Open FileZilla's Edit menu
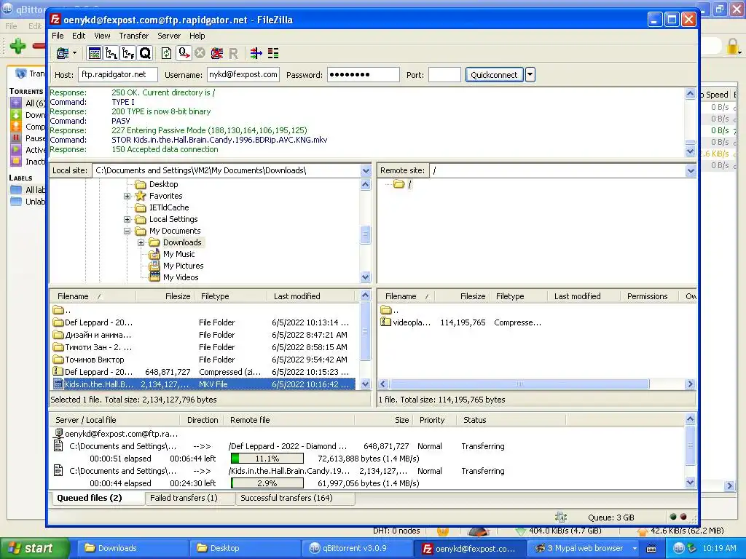Viewport: 746px width, 559px height. tap(79, 36)
